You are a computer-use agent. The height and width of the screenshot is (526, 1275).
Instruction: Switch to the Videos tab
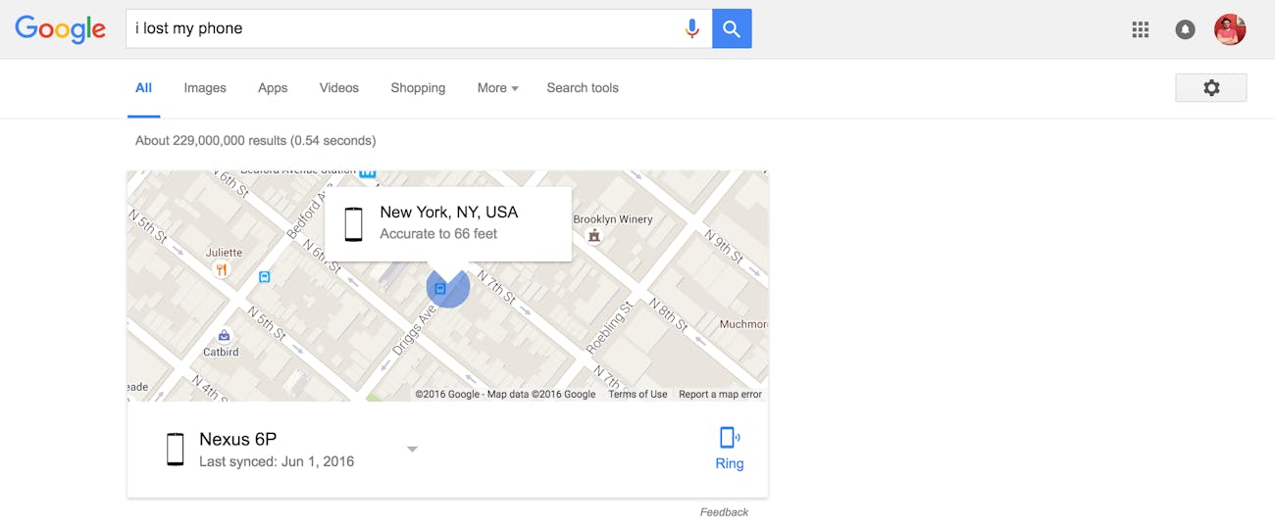pos(339,88)
